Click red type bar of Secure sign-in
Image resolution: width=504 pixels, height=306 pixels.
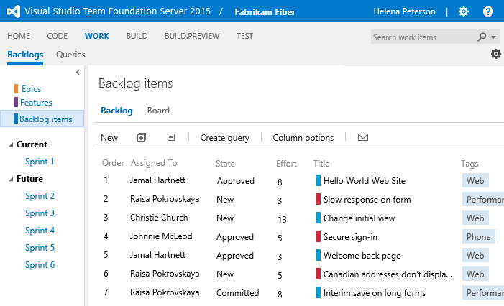click(319, 236)
